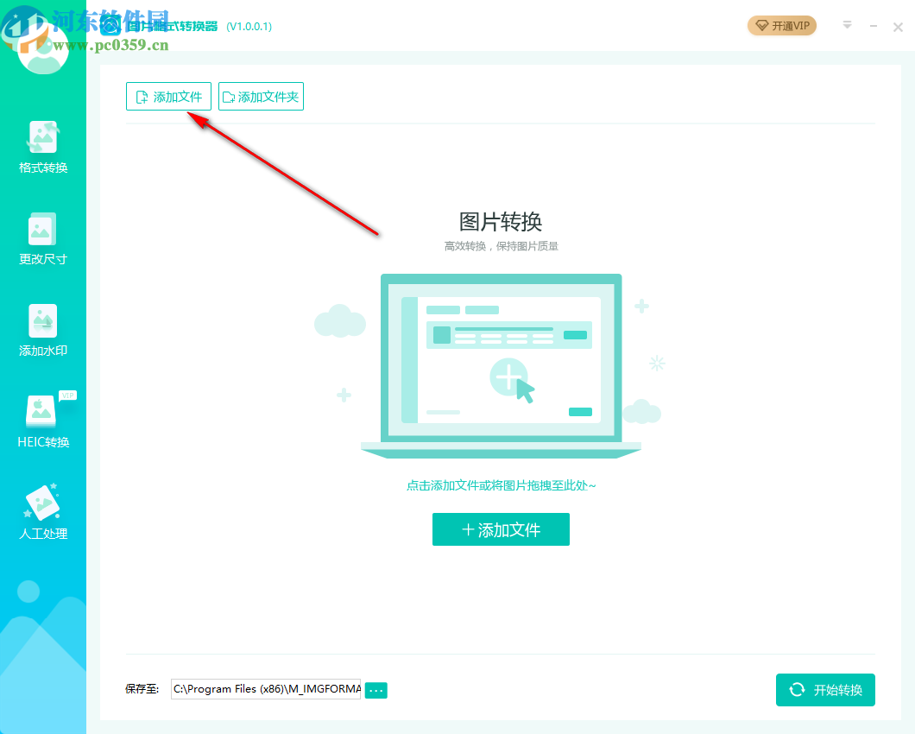915x734 pixels.
Task: Click the circular refresh icon on 开始转换
Action: pos(797,690)
